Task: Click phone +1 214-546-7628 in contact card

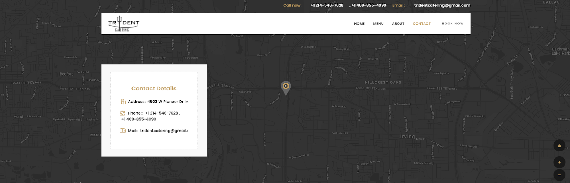Action: point(162,113)
